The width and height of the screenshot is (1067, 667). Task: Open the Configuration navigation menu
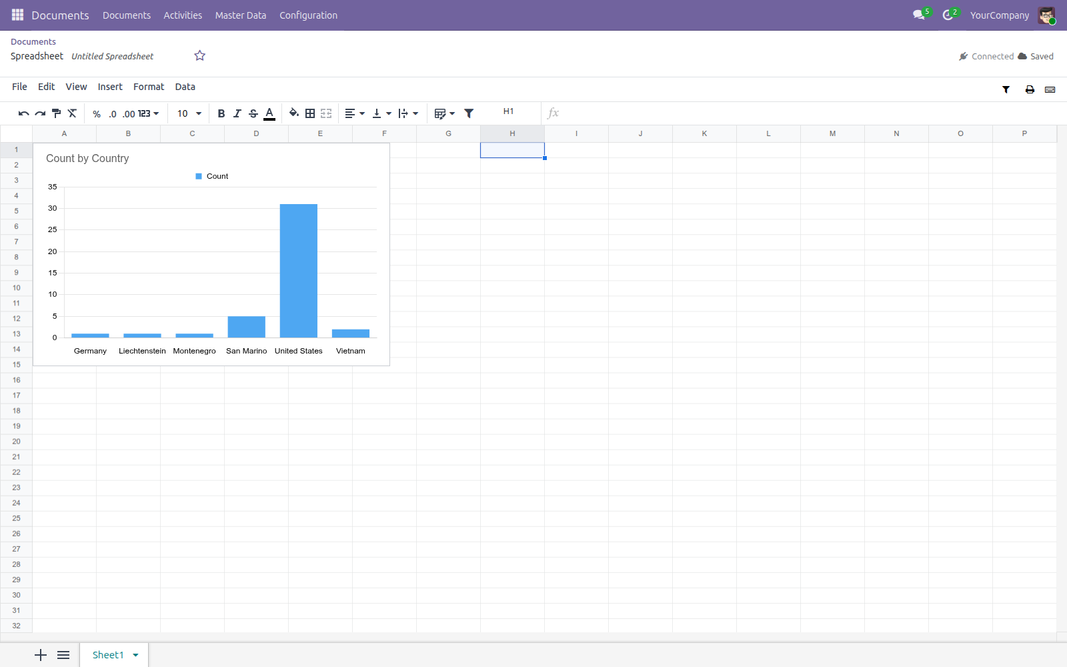[x=308, y=15]
